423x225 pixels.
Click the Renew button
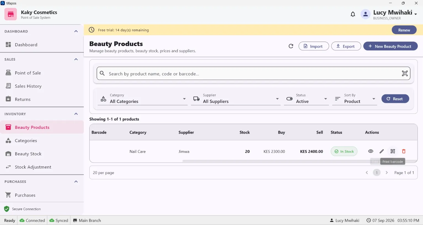(x=404, y=30)
